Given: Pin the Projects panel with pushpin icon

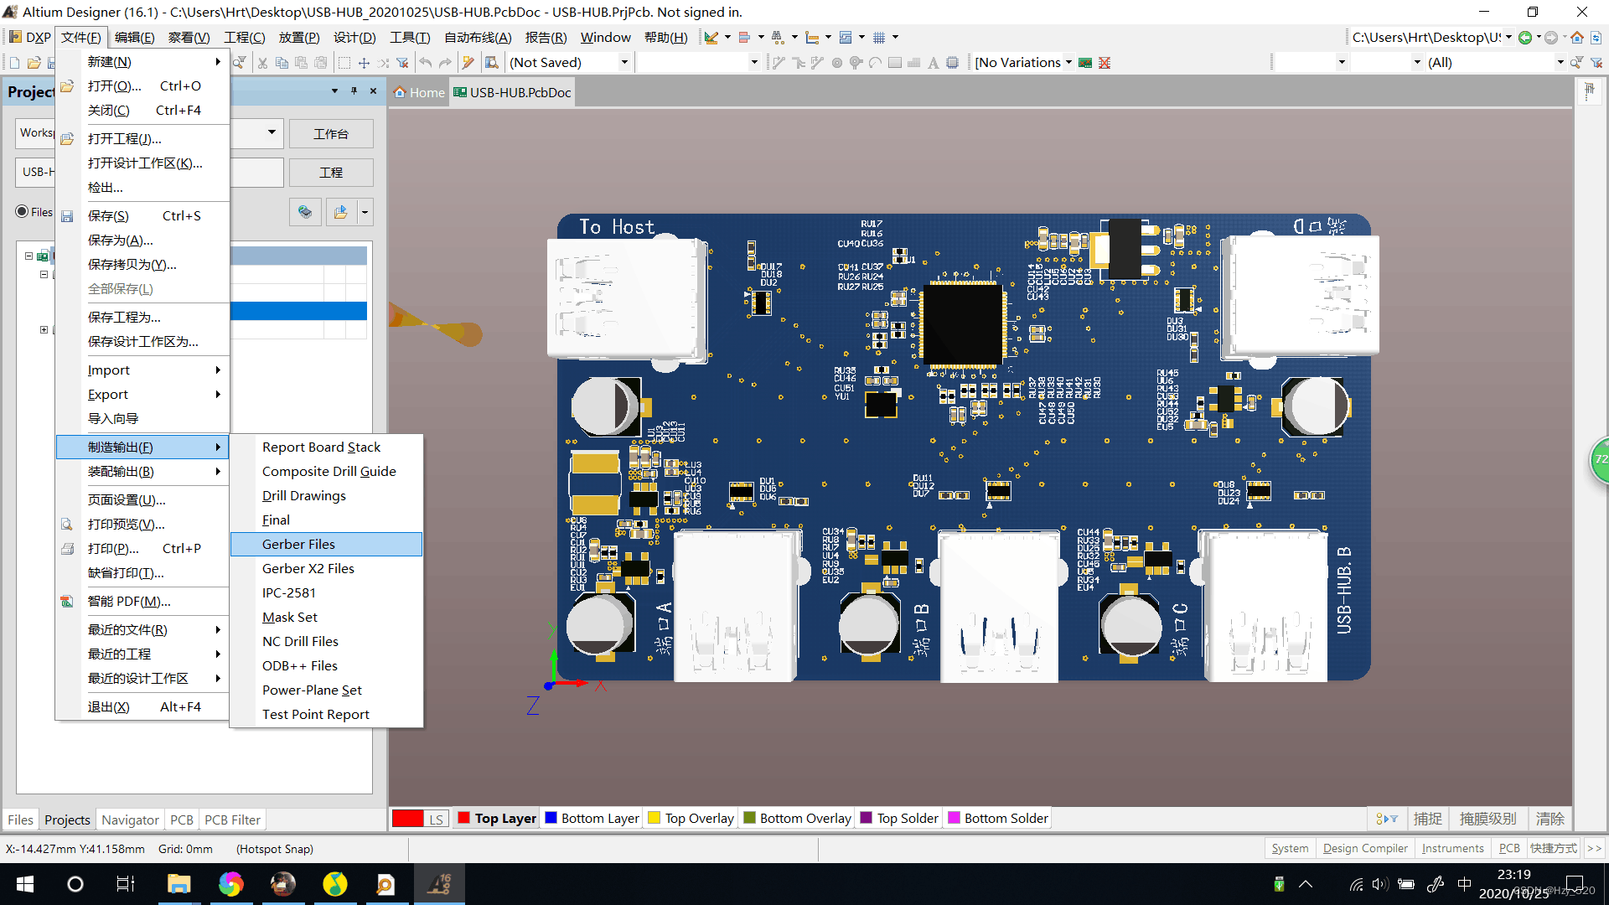Looking at the screenshot, I should tap(354, 91).
